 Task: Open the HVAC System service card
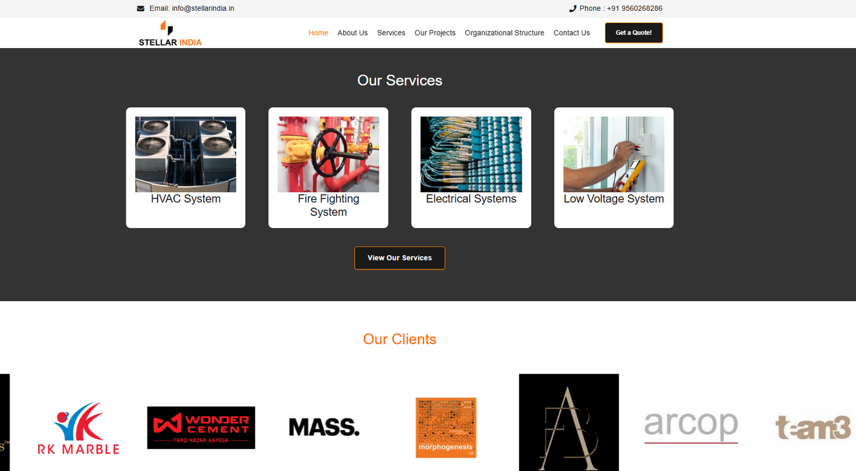coord(186,168)
